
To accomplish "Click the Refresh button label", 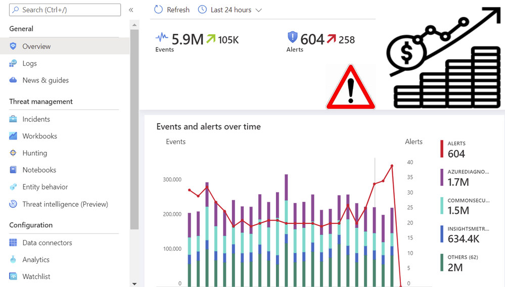I will pos(178,10).
